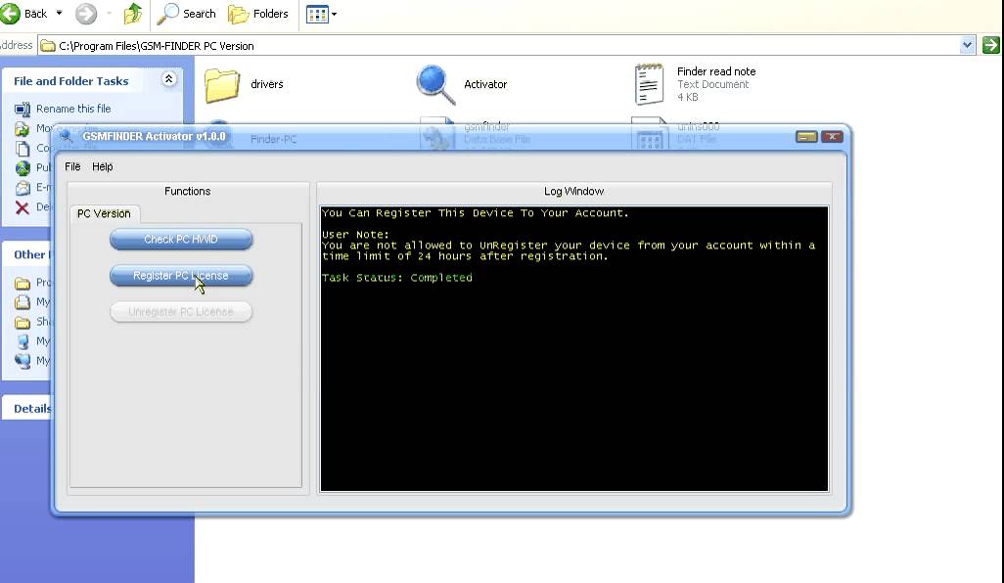This screenshot has height=583, width=1004.
Task: Click the Forward arrow icon in Explorer
Action: 86,14
